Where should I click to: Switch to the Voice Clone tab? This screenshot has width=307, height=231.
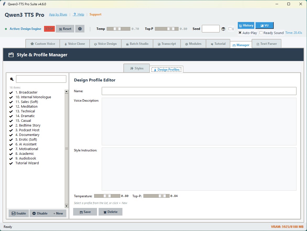74,43
